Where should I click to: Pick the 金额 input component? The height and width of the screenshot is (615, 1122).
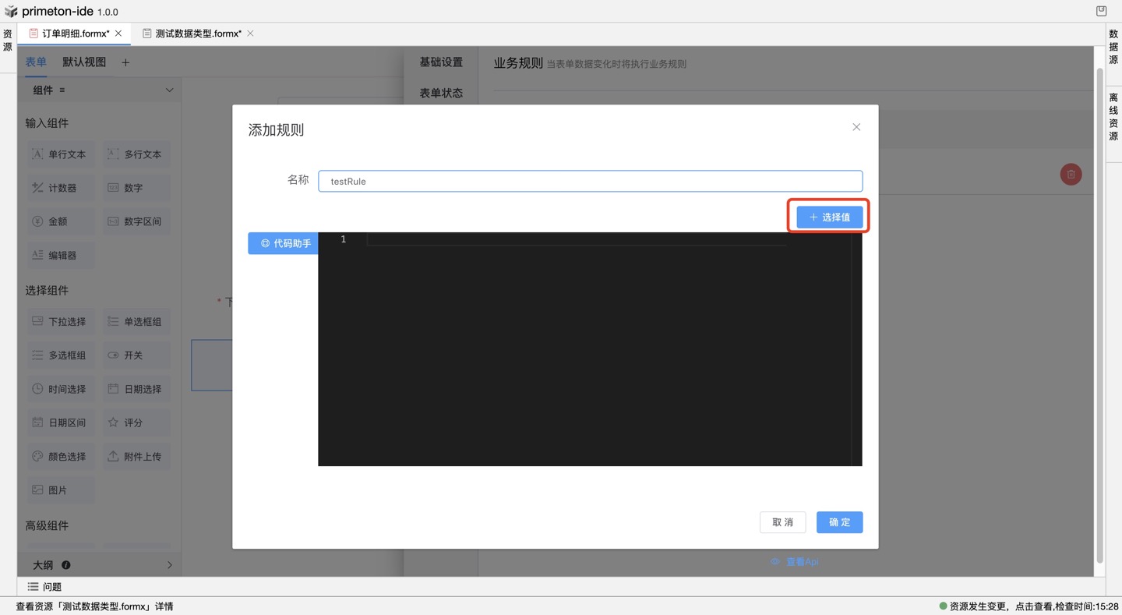[60, 221]
